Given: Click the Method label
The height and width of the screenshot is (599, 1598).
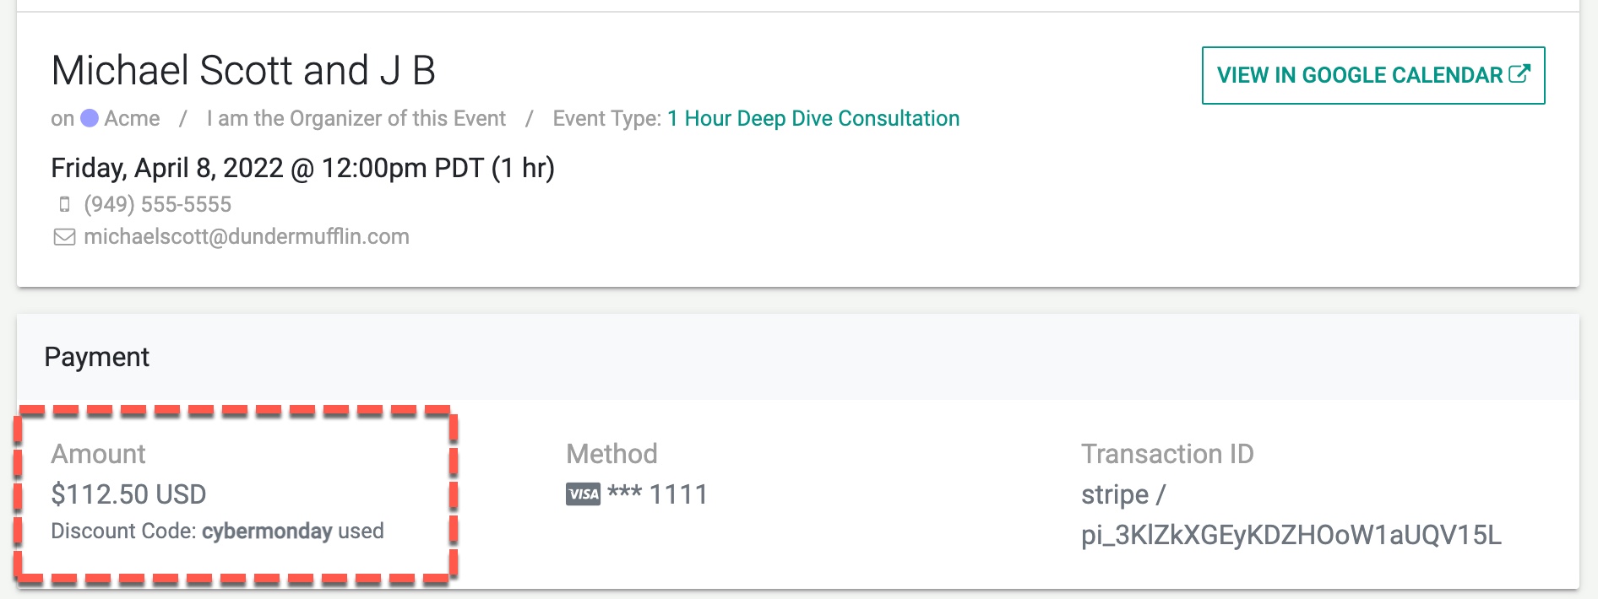Looking at the screenshot, I should click(x=611, y=454).
